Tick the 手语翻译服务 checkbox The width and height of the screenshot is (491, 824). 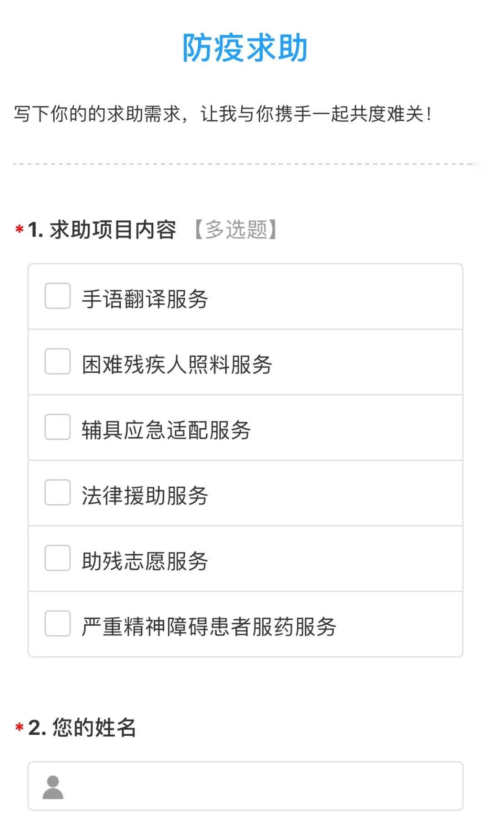(58, 296)
